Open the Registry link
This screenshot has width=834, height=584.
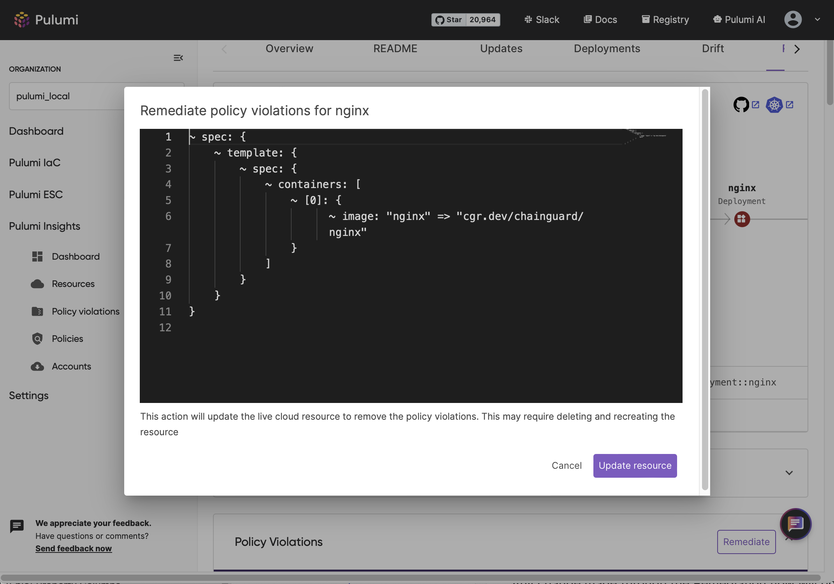pyautogui.click(x=665, y=20)
